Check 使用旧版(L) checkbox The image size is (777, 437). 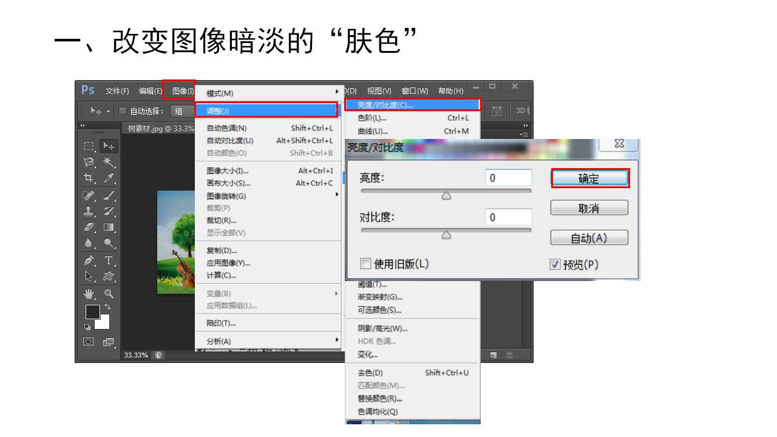coord(365,263)
